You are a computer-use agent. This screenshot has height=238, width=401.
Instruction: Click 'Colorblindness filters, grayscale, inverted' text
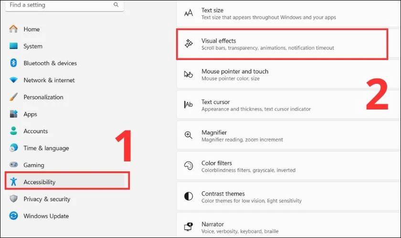click(x=248, y=170)
